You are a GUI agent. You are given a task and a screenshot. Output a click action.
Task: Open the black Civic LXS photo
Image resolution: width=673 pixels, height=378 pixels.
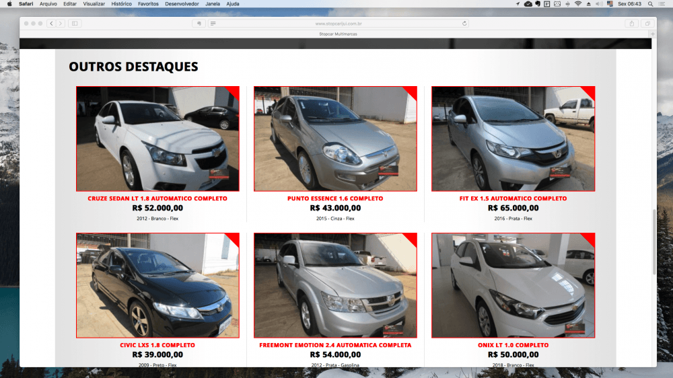[x=157, y=285]
